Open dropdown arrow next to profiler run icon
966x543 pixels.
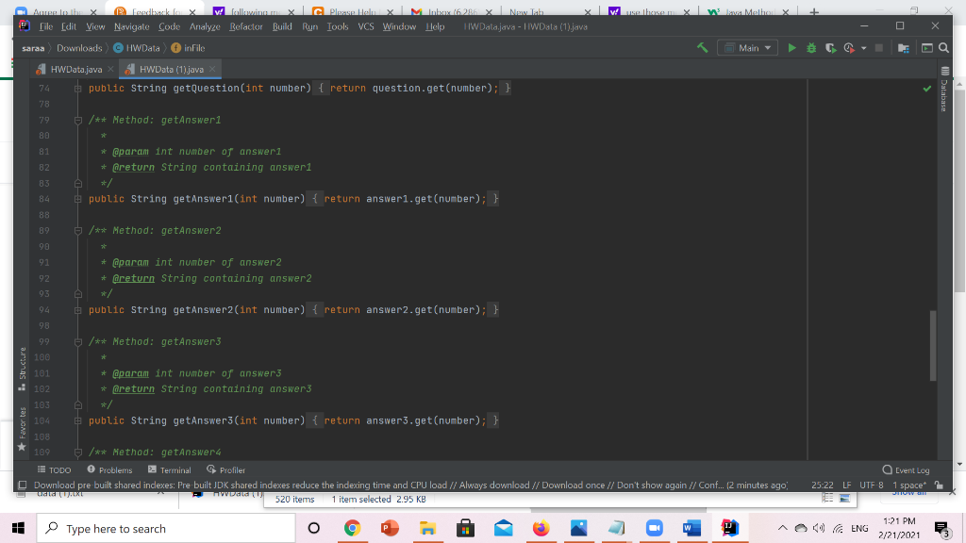(x=864, y=48)
